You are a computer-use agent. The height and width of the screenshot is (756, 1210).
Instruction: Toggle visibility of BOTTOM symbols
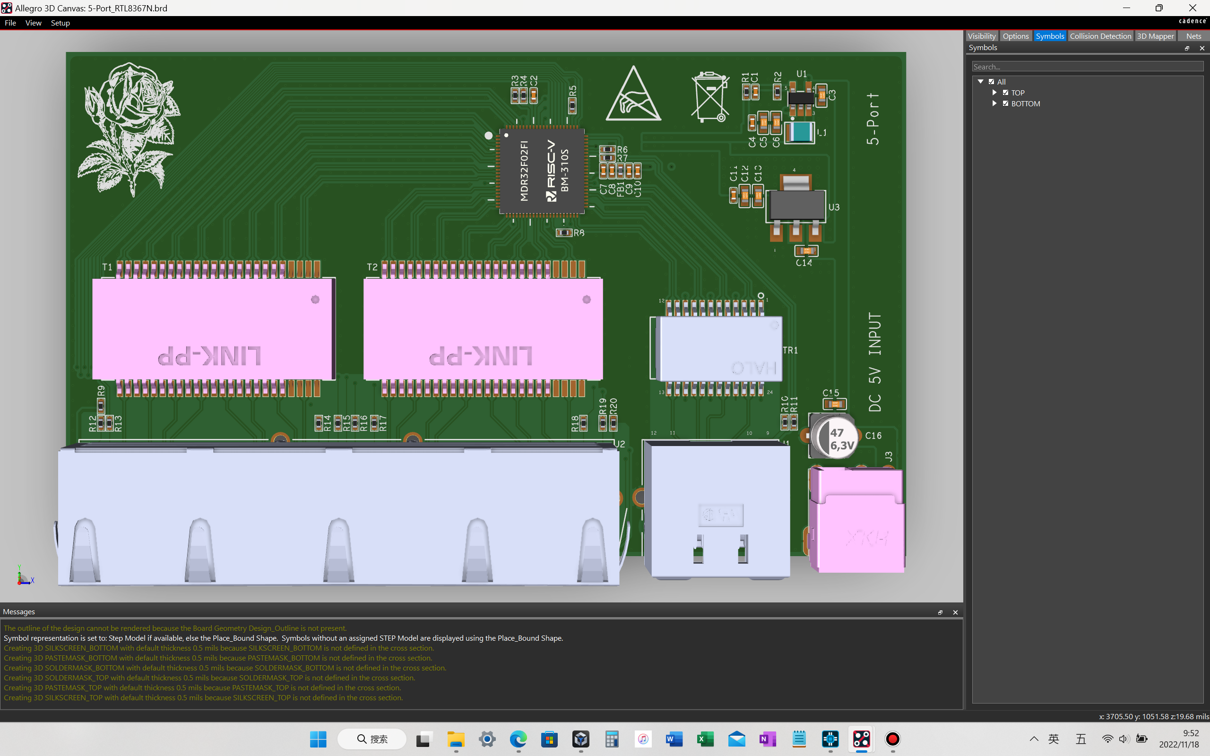click(x=1005, y=103)
